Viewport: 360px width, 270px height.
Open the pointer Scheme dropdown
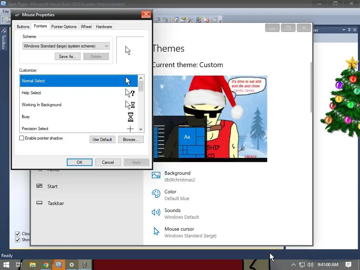click(66, 46)
